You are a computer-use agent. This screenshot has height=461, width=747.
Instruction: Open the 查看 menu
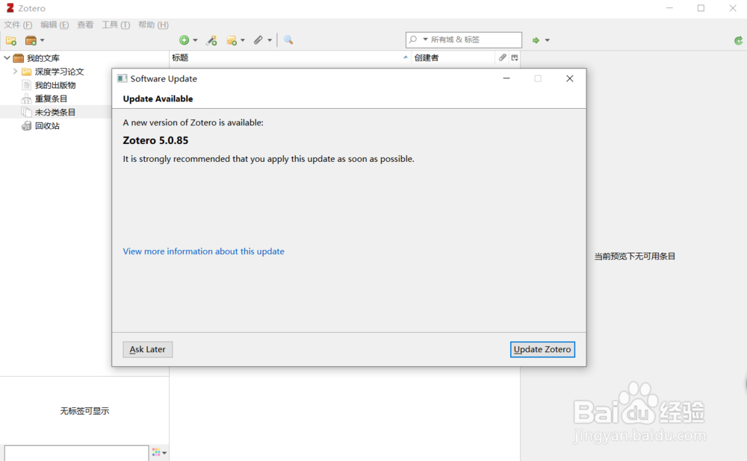point(85,25)
